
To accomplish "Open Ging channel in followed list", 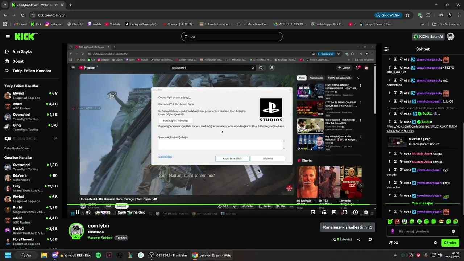I will point(31,127).
